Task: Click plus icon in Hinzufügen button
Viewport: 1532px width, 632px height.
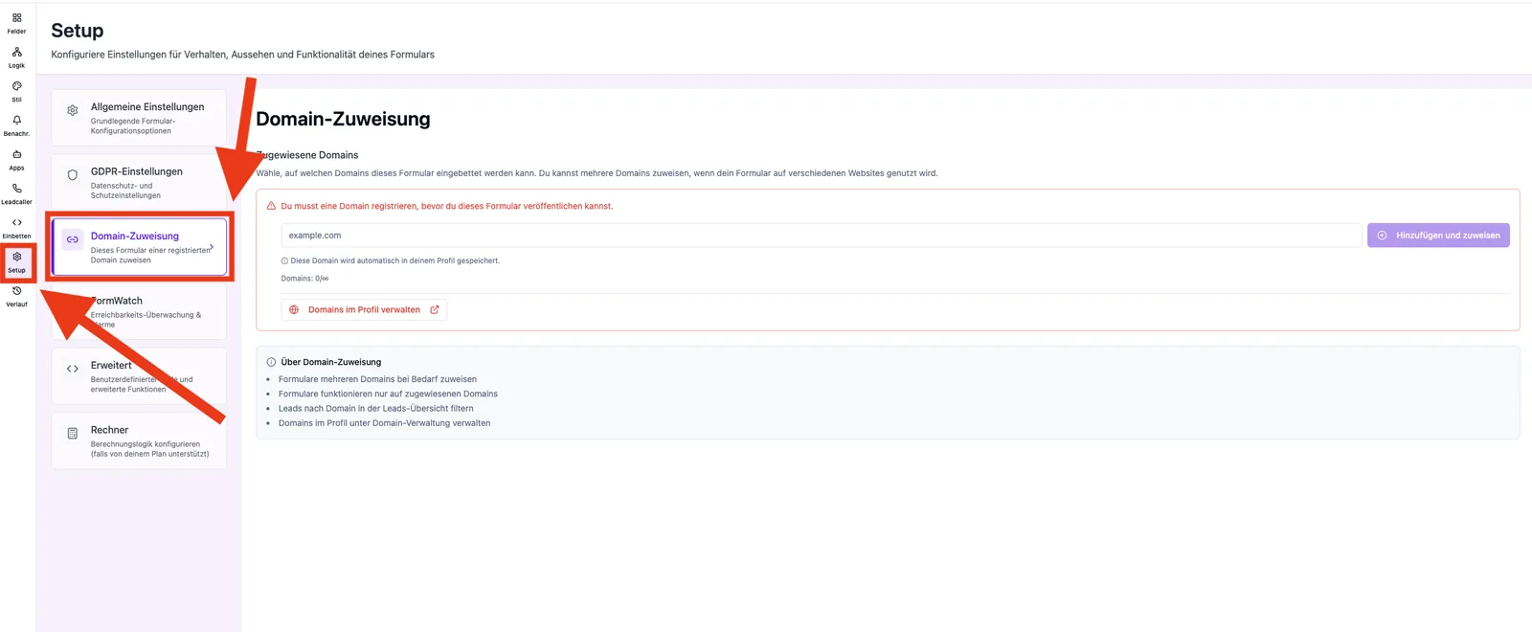Action: coord(1382,236)
